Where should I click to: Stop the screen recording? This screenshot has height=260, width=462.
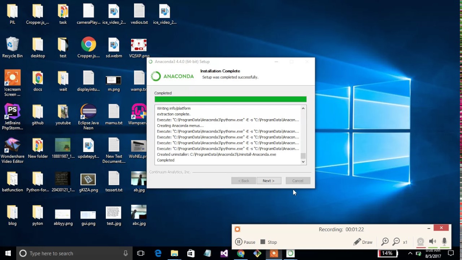[269, 242]
